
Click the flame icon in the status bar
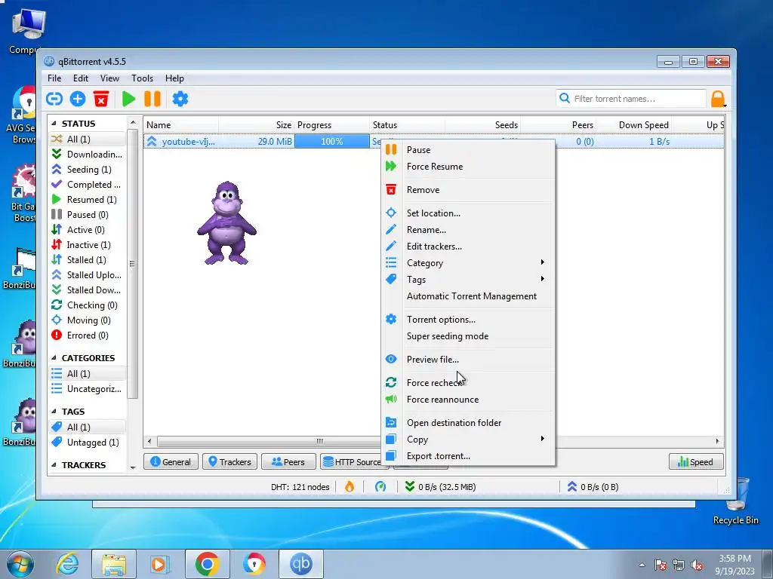349,487
